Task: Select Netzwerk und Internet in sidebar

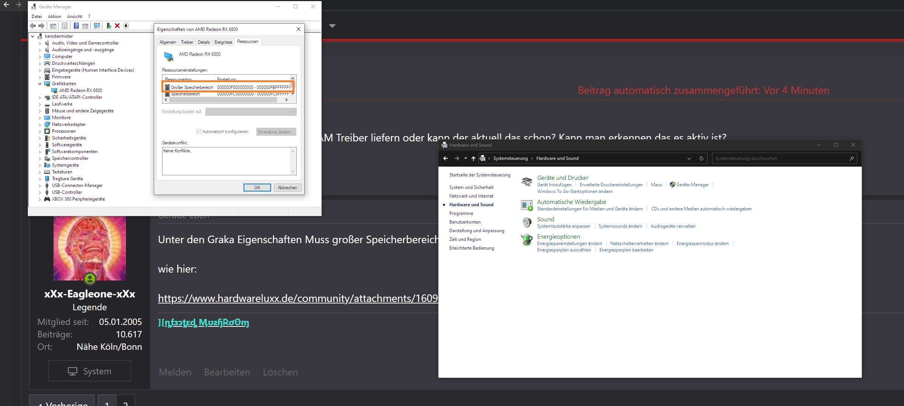Action: pyautogui.click(x=471, y=196)
